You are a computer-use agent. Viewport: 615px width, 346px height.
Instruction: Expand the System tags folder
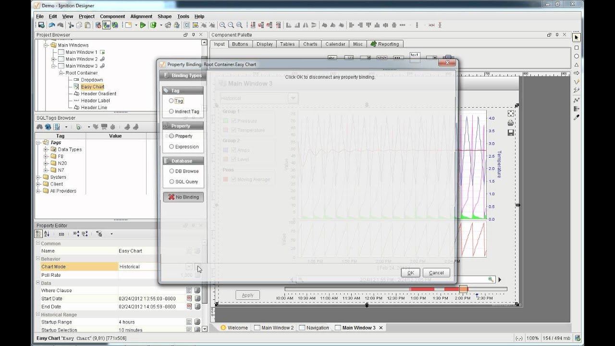click(38, 177)
